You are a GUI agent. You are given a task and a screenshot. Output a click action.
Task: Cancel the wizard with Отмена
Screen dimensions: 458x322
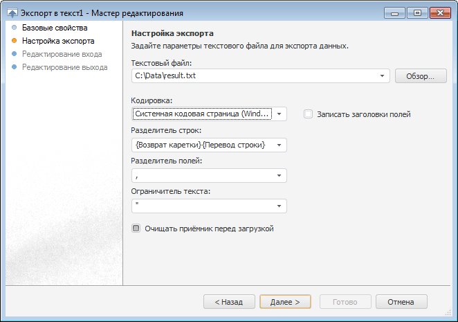[x=401, y=302]
